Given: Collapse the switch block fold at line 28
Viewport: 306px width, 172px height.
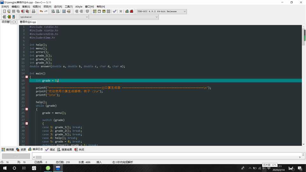Looking at the screenshot, I should (x=27, y=124).
